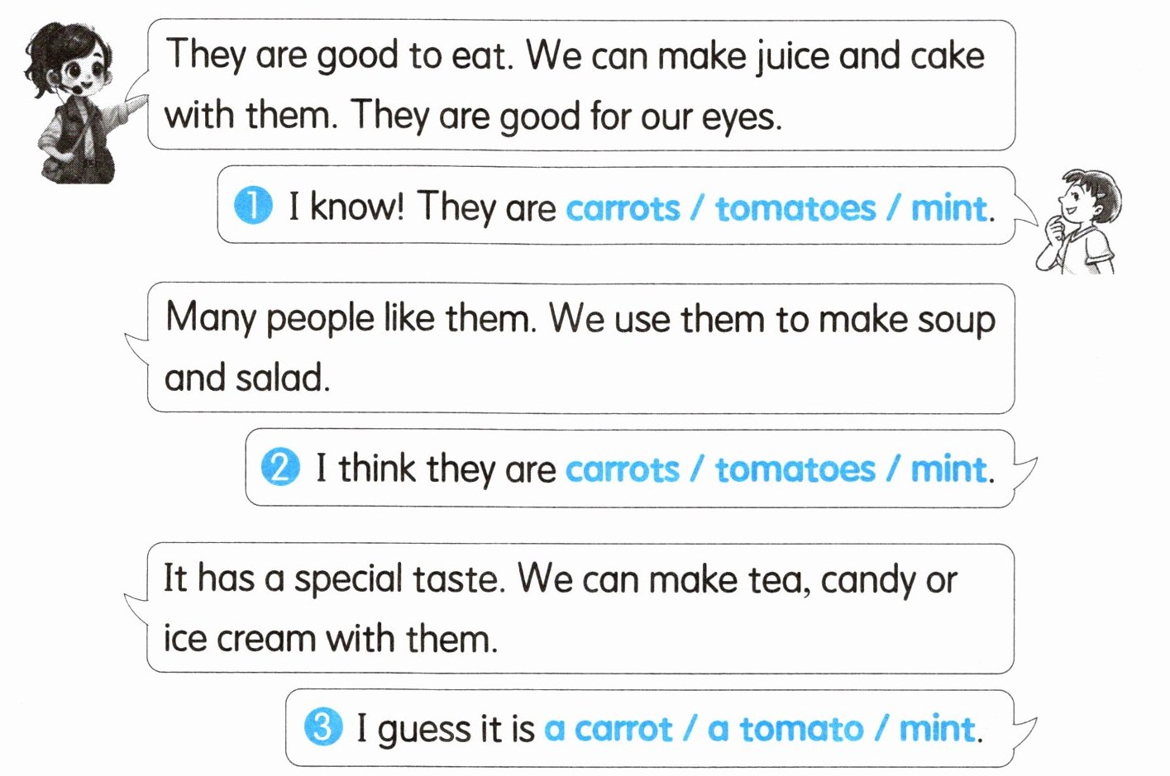Select "carrots" in answer 2
This screenshot has width=1170, height=776.
pos(622,469)
